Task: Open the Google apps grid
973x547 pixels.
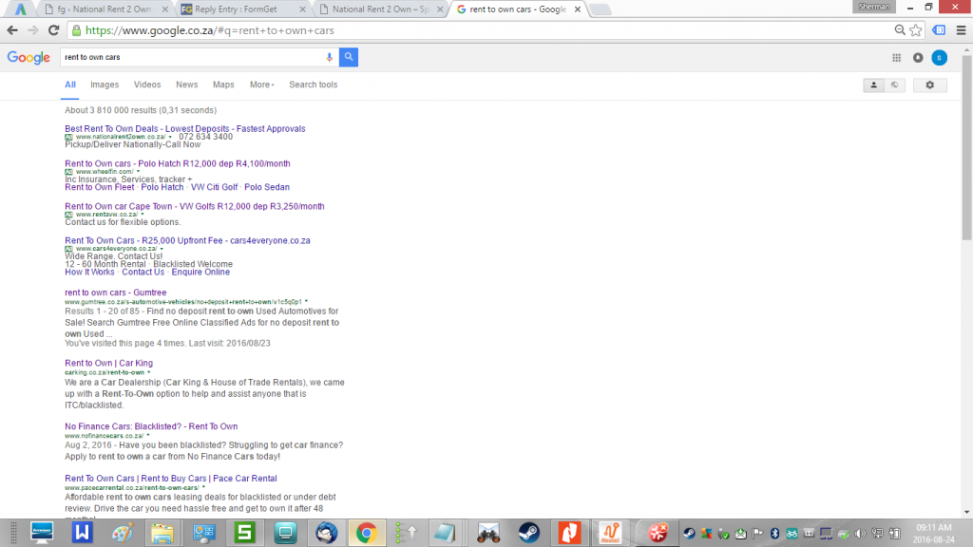Action: click(897, 58)
